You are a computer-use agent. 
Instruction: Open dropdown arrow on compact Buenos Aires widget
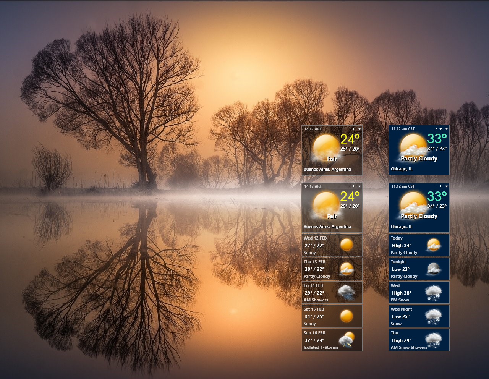(x=359, y=129)
